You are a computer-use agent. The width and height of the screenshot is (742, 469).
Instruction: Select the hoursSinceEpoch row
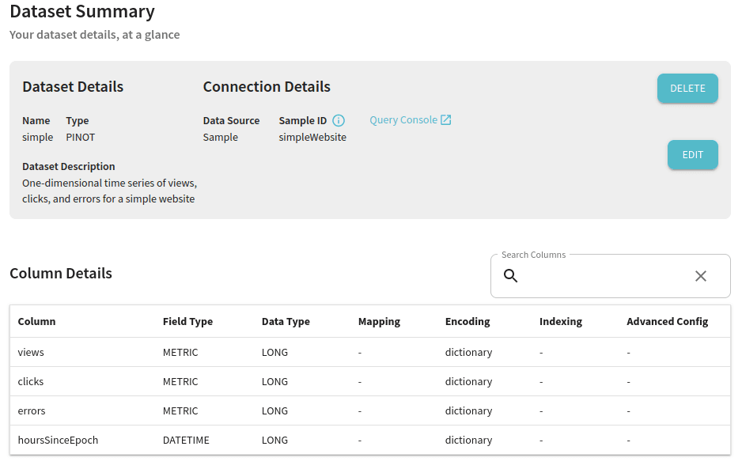(x=370, y=440)
